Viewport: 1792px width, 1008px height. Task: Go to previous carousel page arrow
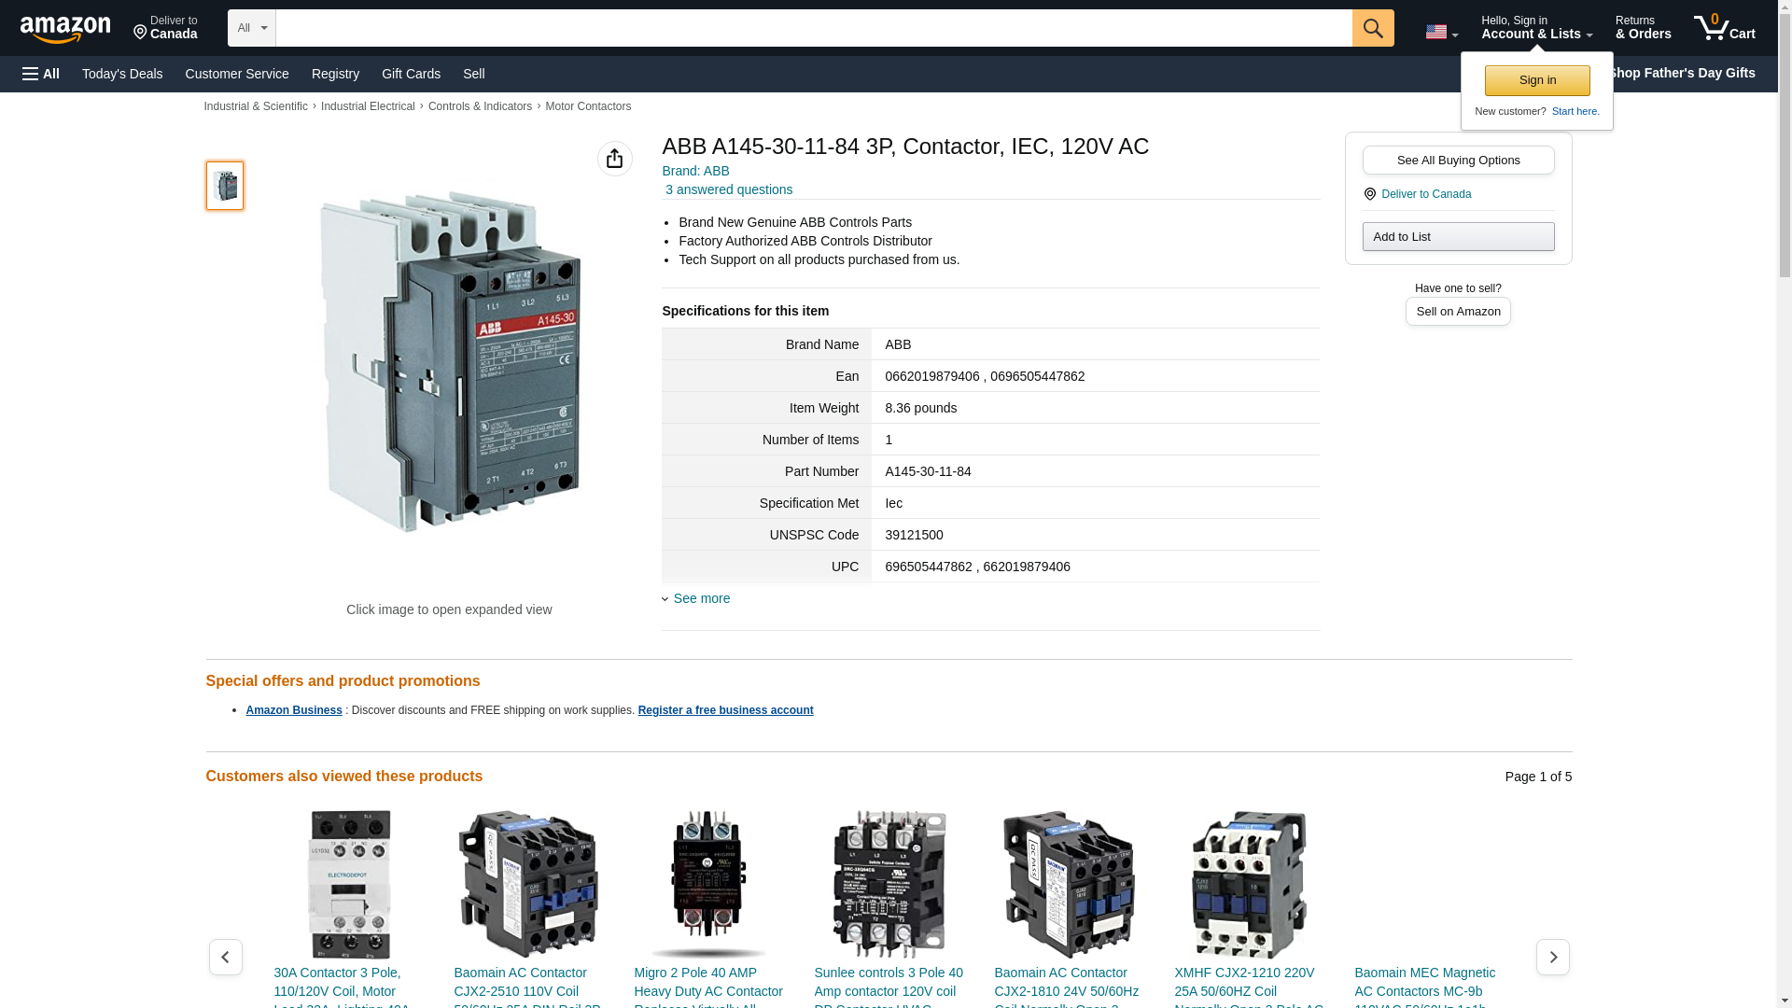click(x=225, y=957)
